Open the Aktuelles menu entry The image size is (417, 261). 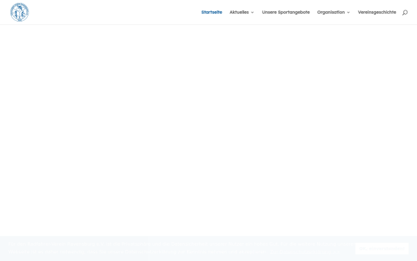(239, 13)
